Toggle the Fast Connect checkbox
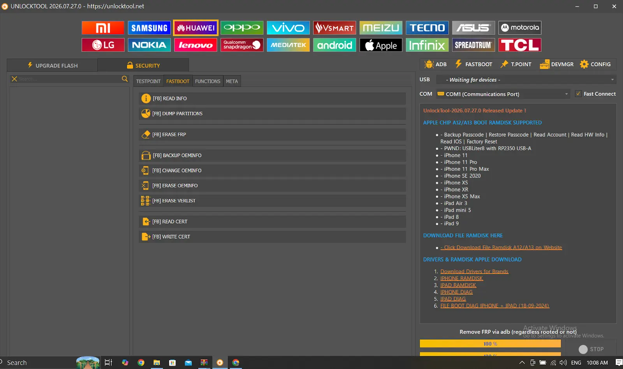The width and height of the screenshot is (623, 369). (578, 94)
